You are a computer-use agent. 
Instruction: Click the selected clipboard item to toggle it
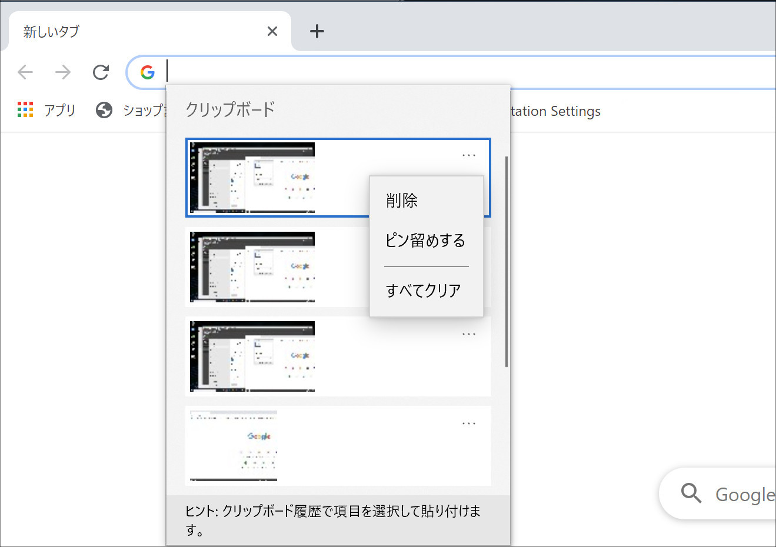[x=252, y=177]
